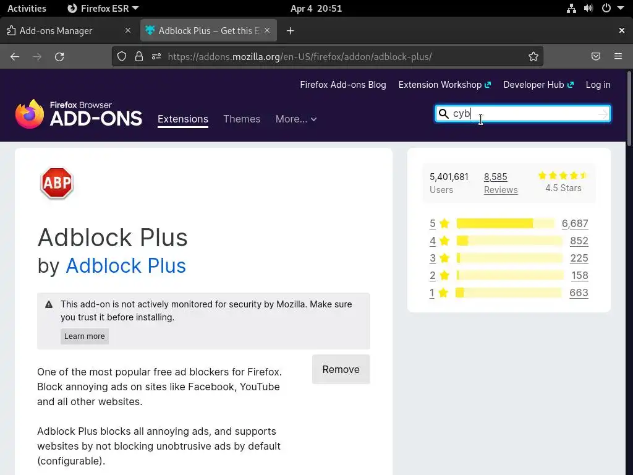The image size is (633, 475).
Task: Focus the add-ons search field containing cyb
Action: pyautogui.click(x=523, y=114)
